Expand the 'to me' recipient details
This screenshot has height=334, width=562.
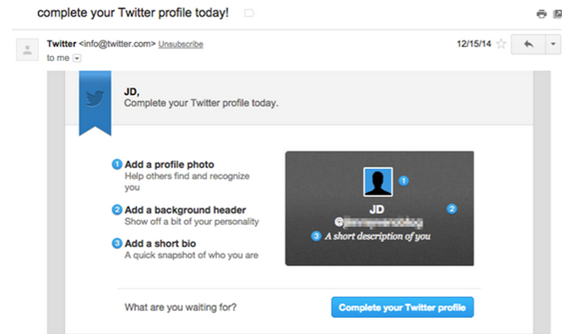[77, 58]
